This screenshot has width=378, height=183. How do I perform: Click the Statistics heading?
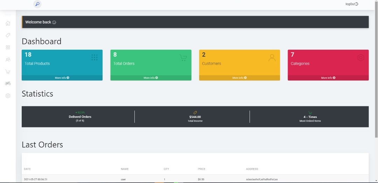pos(37,93)
